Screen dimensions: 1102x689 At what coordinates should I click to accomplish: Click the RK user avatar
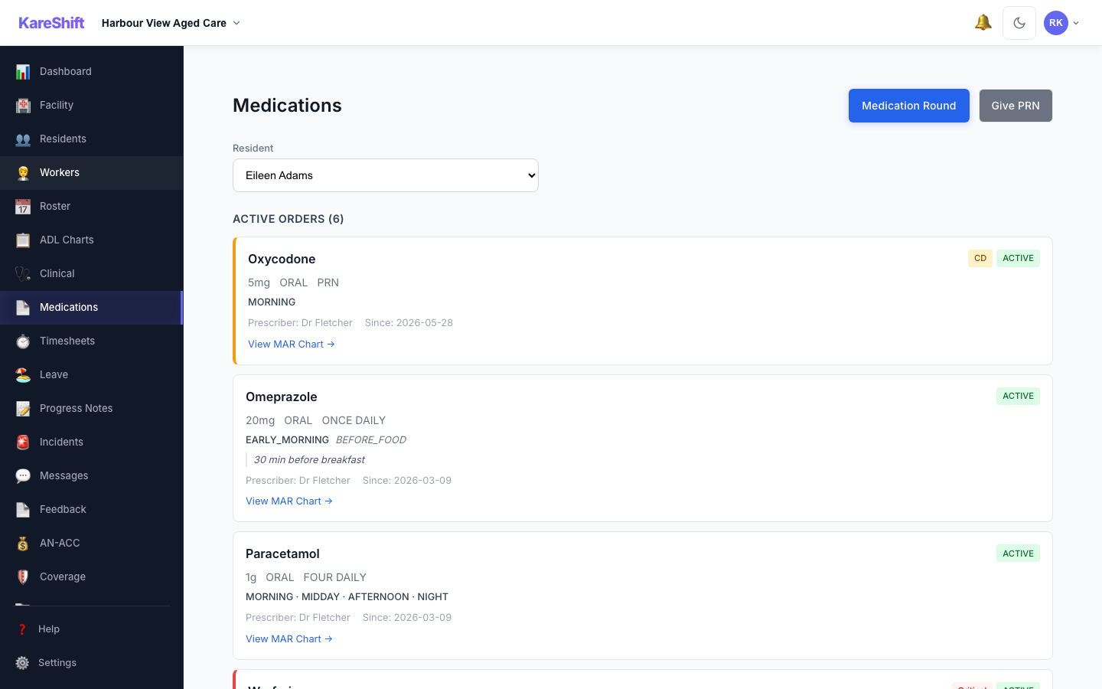tap(1056, 23)
